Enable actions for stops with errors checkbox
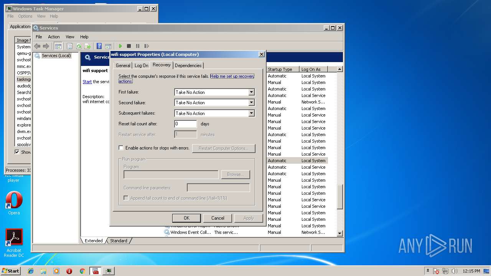The width and height of the screenshot is (491, 276). click(121, 148)
